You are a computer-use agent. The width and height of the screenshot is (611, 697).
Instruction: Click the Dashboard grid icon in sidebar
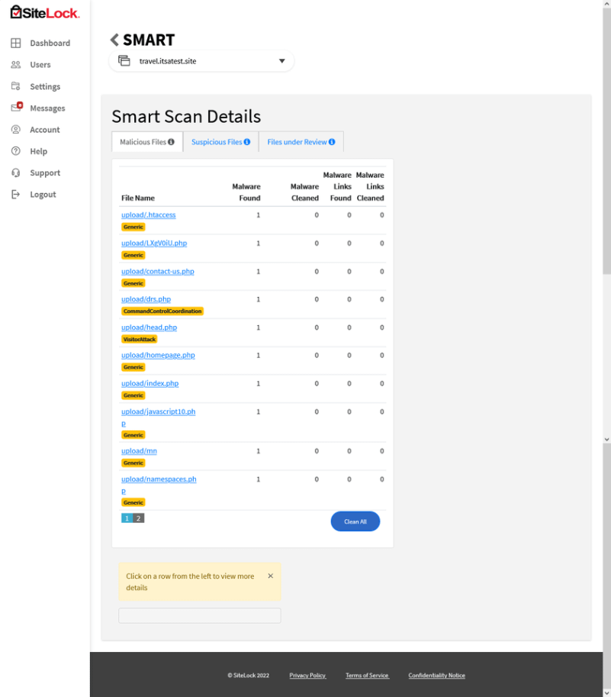(x=15, y=44)
